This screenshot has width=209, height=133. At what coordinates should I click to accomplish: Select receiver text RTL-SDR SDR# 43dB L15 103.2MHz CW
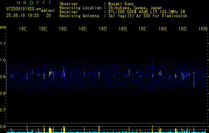(x=147, y=12)
